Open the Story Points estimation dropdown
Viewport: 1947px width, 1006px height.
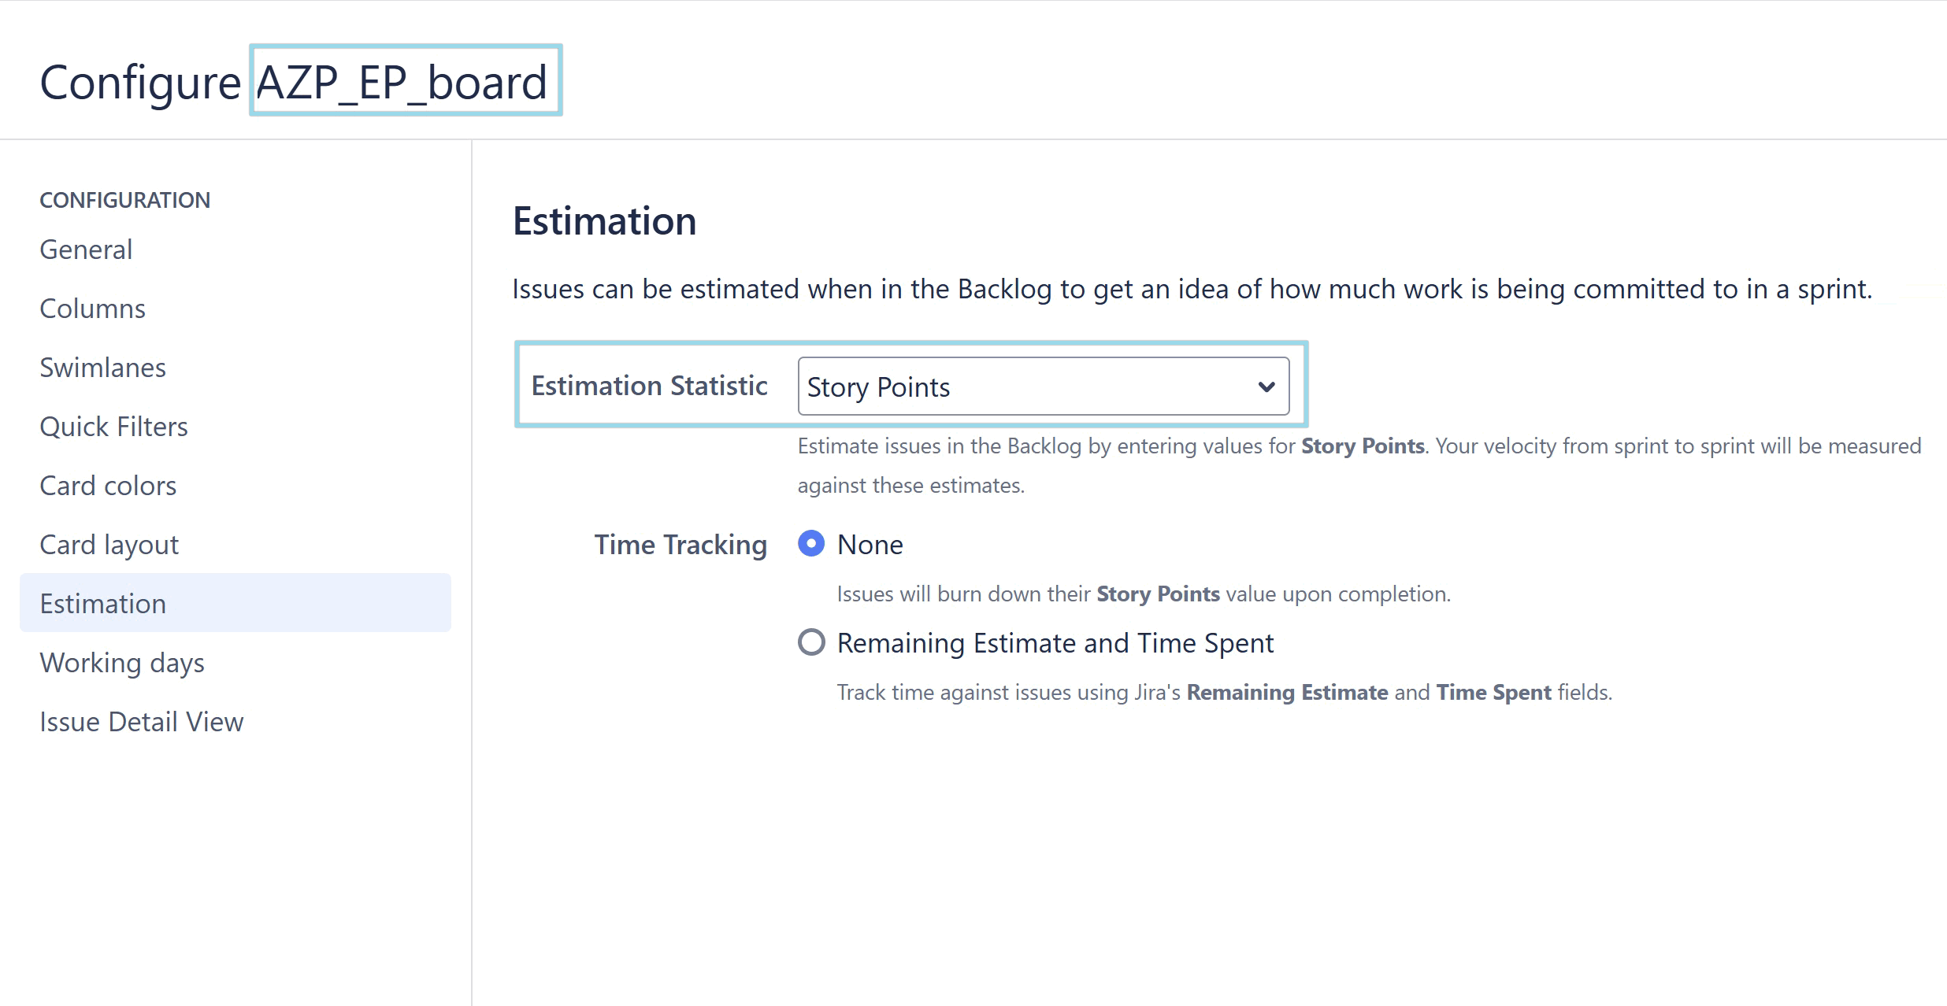point(1024,386)
